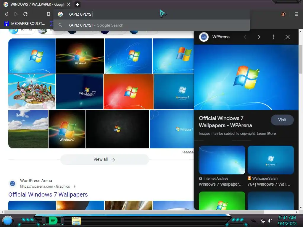Go back with the browser back arrow
Screen dimensions: 303x227
(x=7, y=14)
